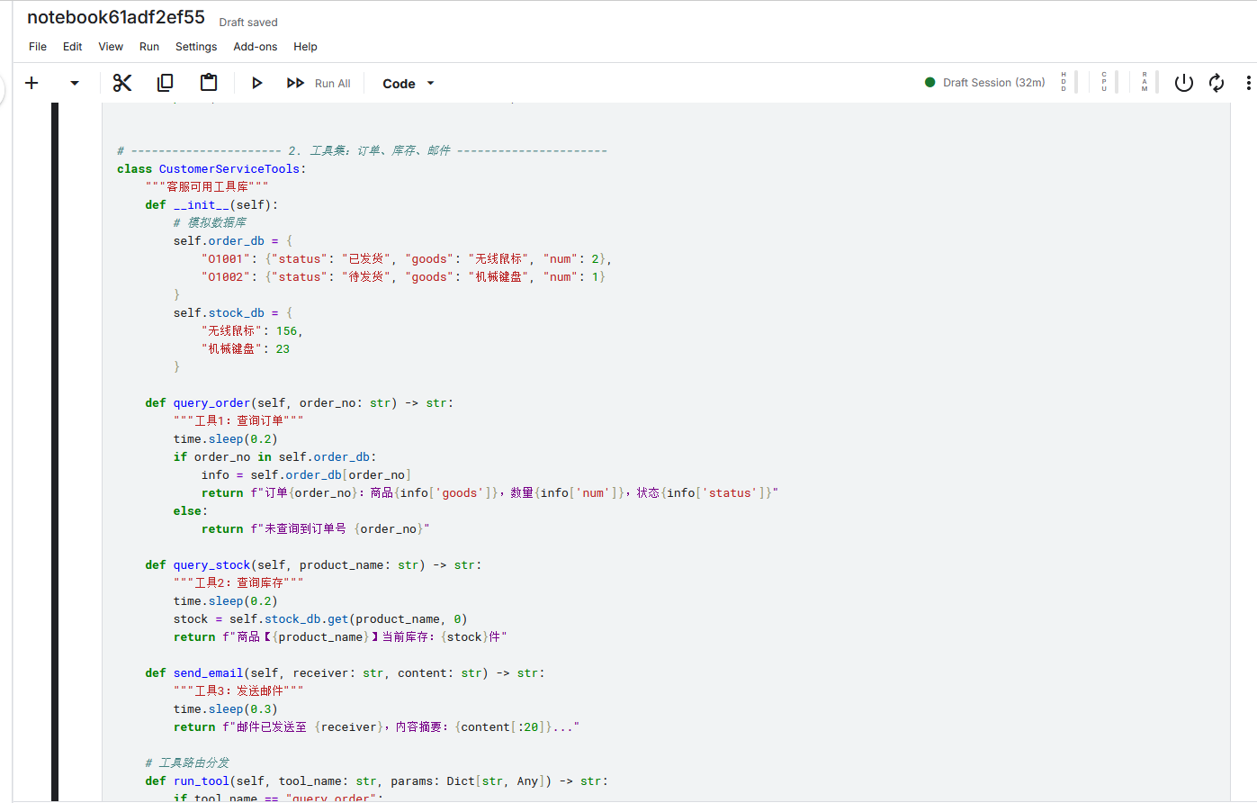Click Run All button
This screenshot has height=803, width=1257.
tap(319, 83)
